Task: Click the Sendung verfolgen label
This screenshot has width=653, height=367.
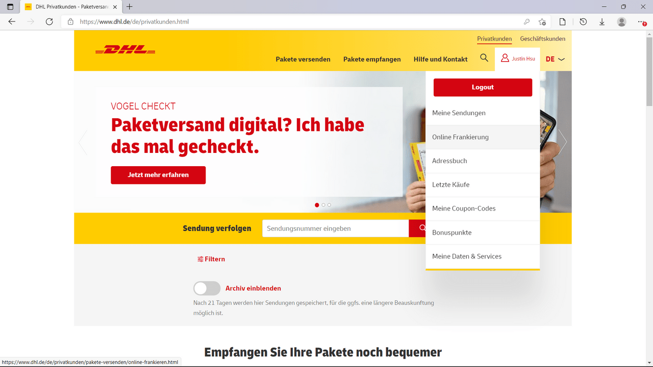Action: tap(217, 228)
